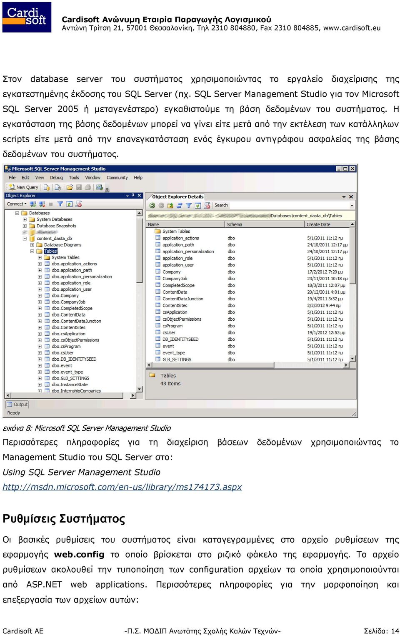Collapse the content_dasta_db node
Viewport: 400px width, 636px height.
(x=25, y=239)
